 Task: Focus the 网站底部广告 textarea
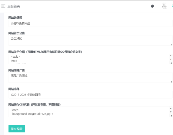pyautogui.click(x=90, y=78)
